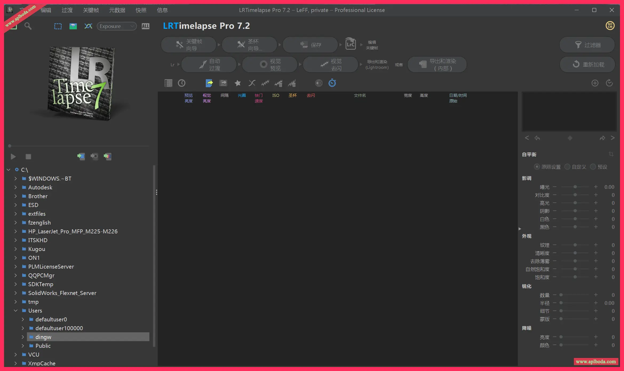Click the magnifier search icon
This screenshot has width=624, height=371.
[x=28, y=26]
